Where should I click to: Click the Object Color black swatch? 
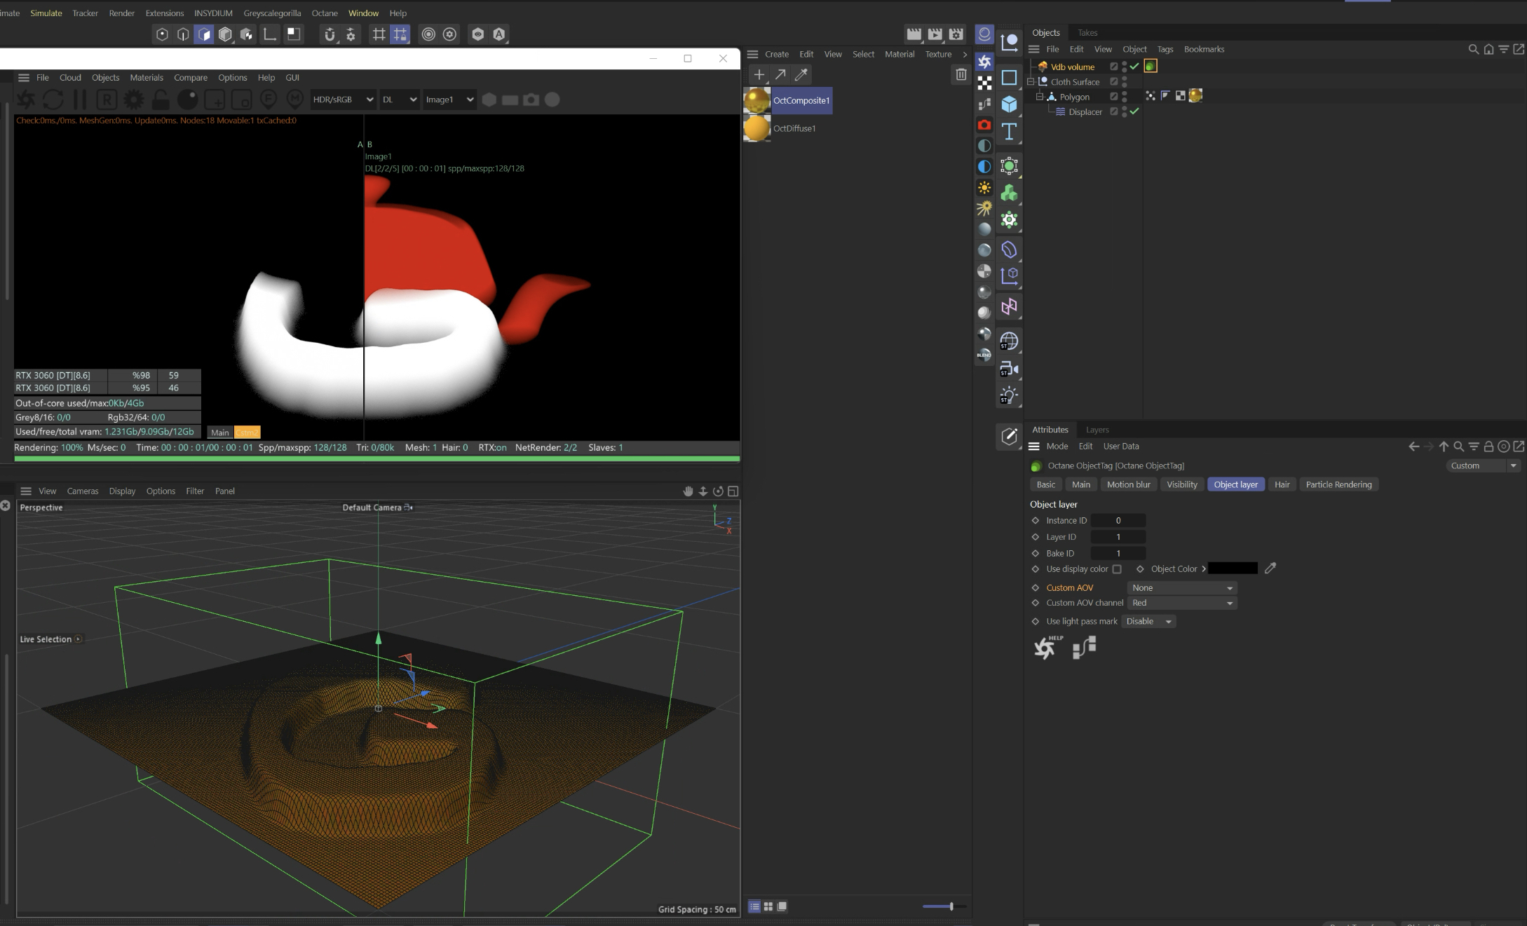coord(1233,568)
